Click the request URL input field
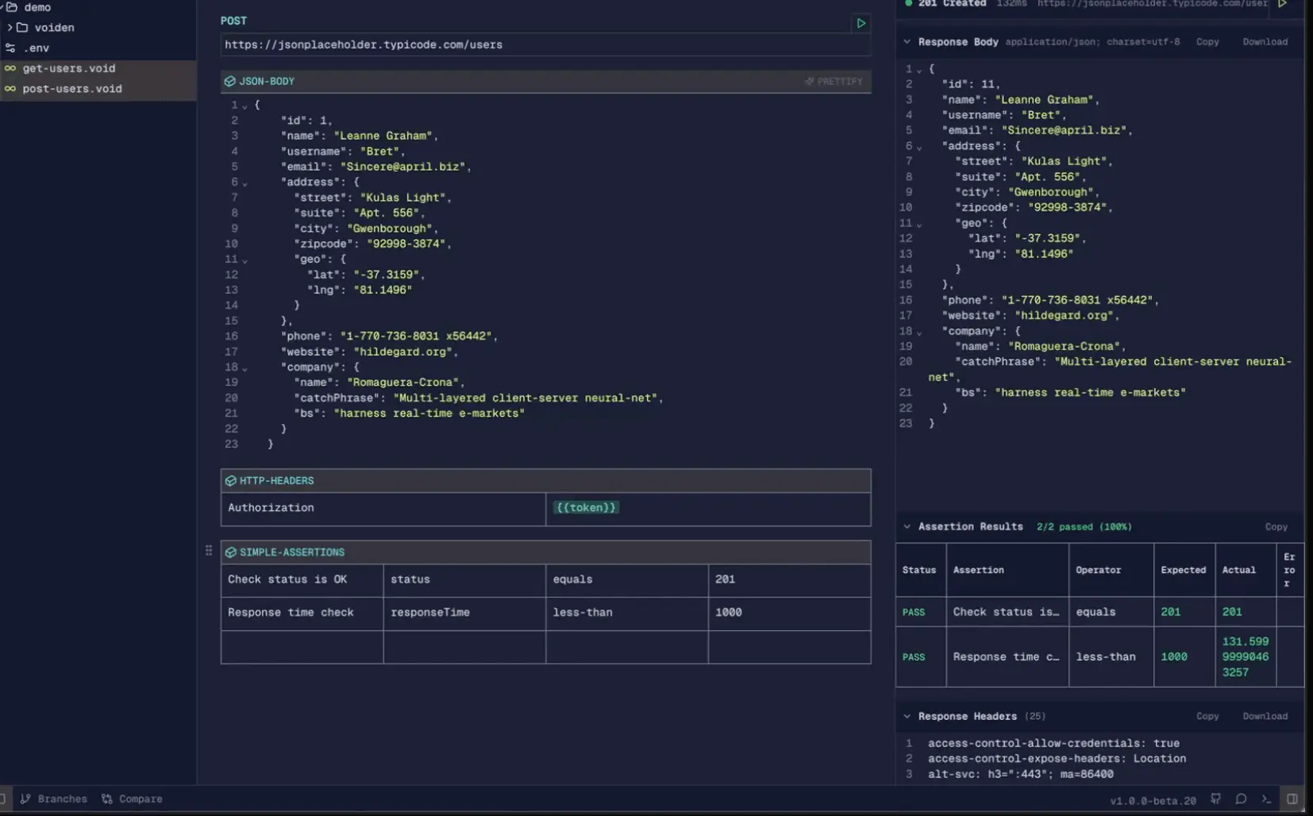This screenshot has width=1313, height=816. [545, 44]
